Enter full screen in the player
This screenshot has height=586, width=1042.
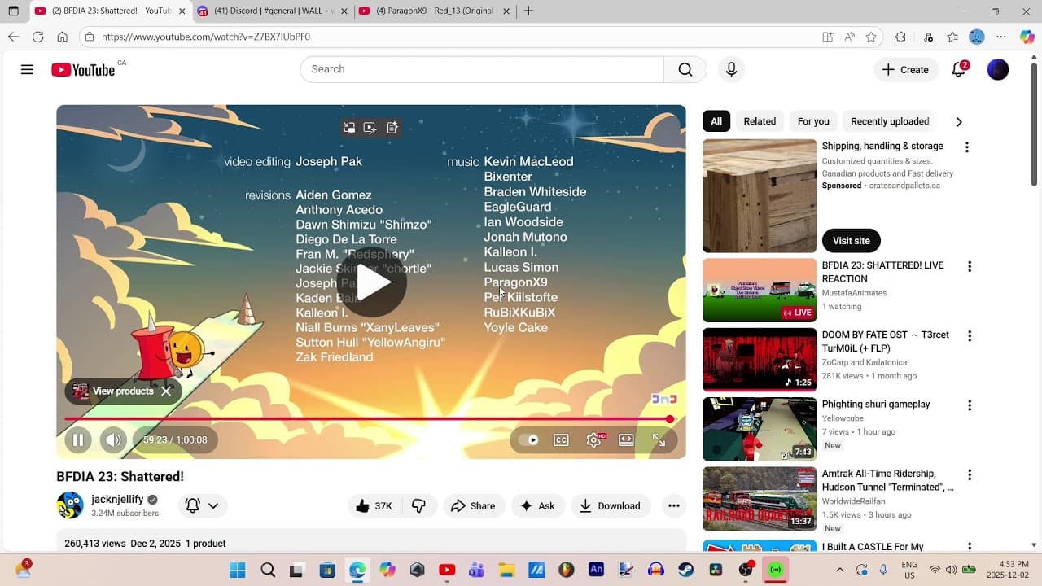[x=659, y=440]
